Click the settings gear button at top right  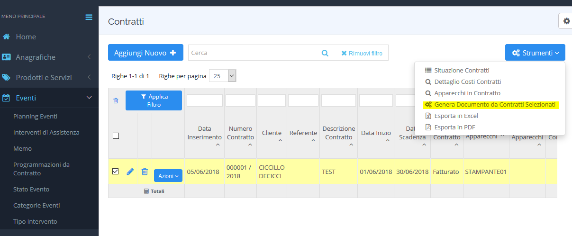(x=566, y=21)
